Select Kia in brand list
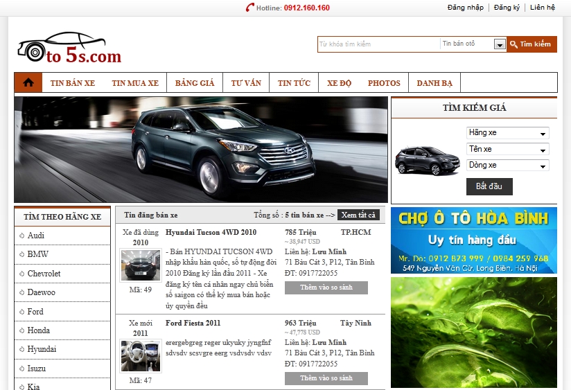The height and width of the screenshot is (390, 571). [33, 387]
